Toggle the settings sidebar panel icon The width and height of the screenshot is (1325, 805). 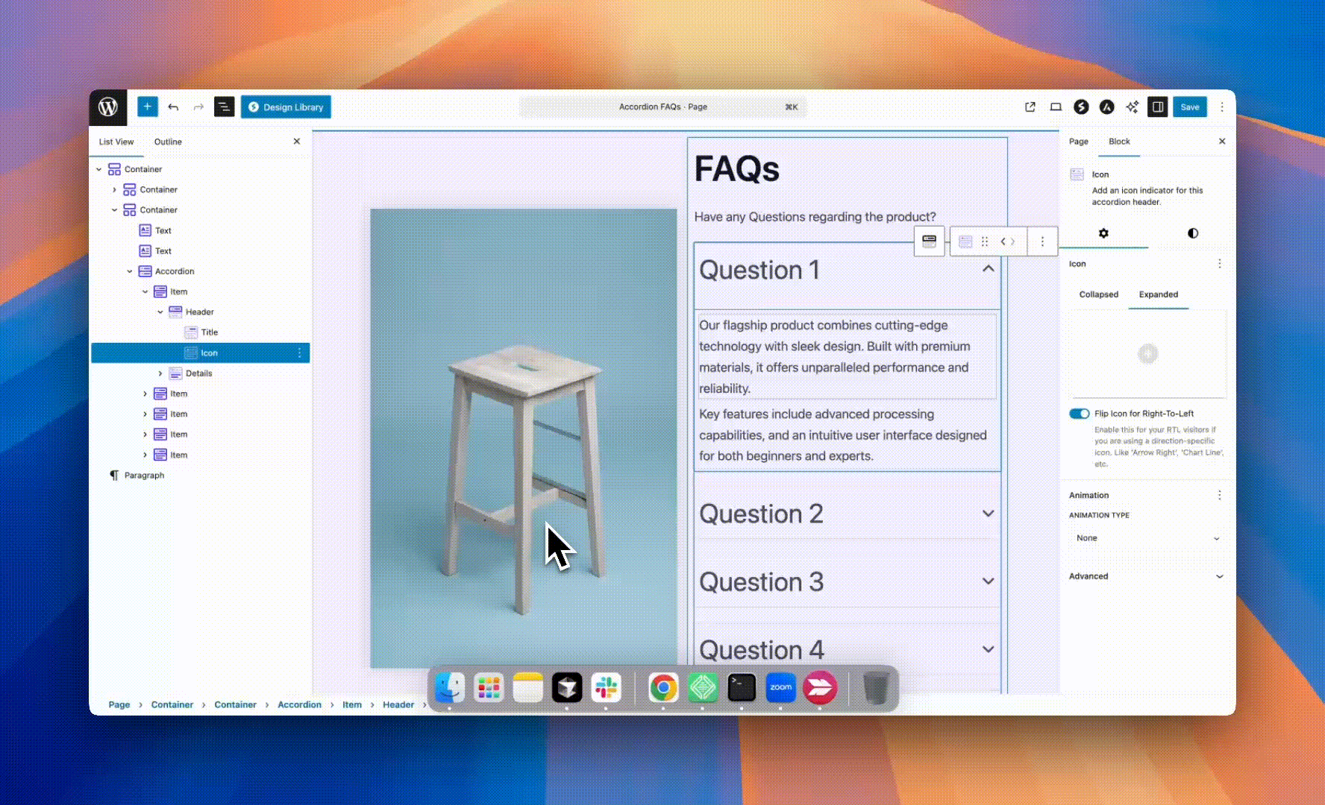[x=1157, y=107]
